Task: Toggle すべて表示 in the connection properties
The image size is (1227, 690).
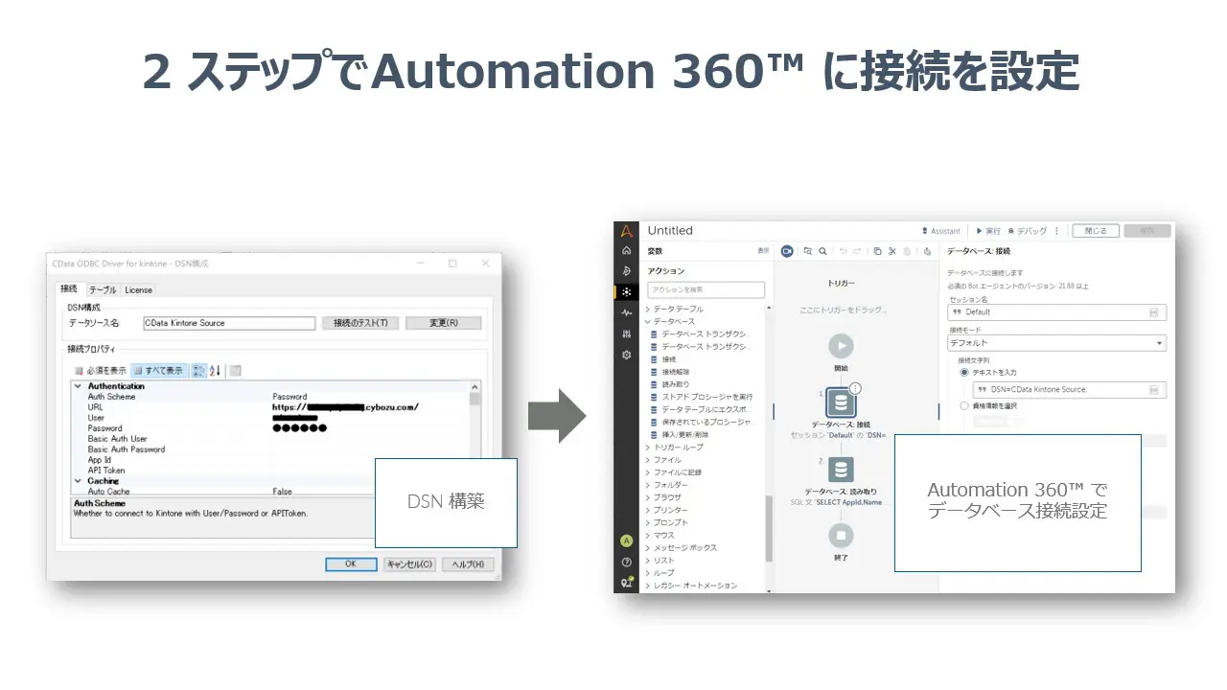Action: (x=157, y=368)
